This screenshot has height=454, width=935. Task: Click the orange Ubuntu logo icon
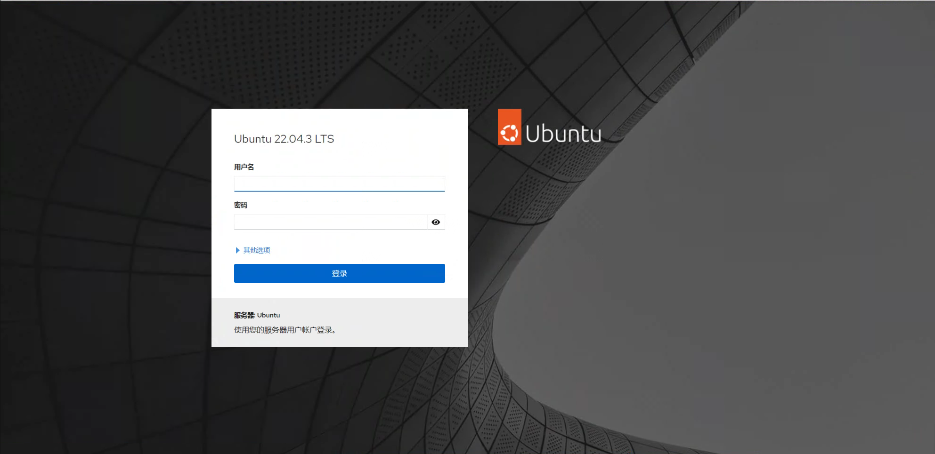(x=509, y=127)
